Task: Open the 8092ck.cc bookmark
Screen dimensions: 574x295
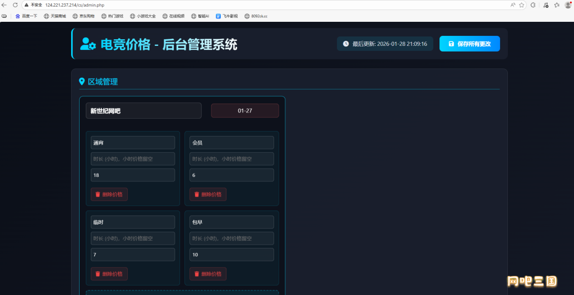Action: click(256, 16)
